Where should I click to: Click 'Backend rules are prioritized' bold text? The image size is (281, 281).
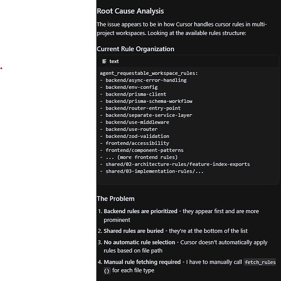tap(140, 211)
